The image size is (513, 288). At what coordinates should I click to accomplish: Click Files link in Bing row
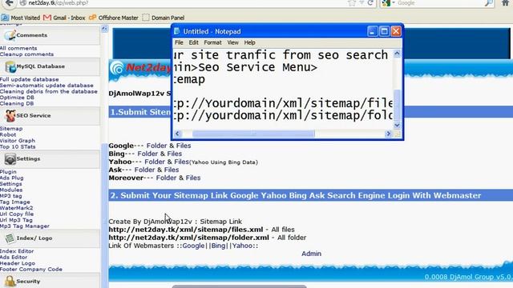pos(175,154)
